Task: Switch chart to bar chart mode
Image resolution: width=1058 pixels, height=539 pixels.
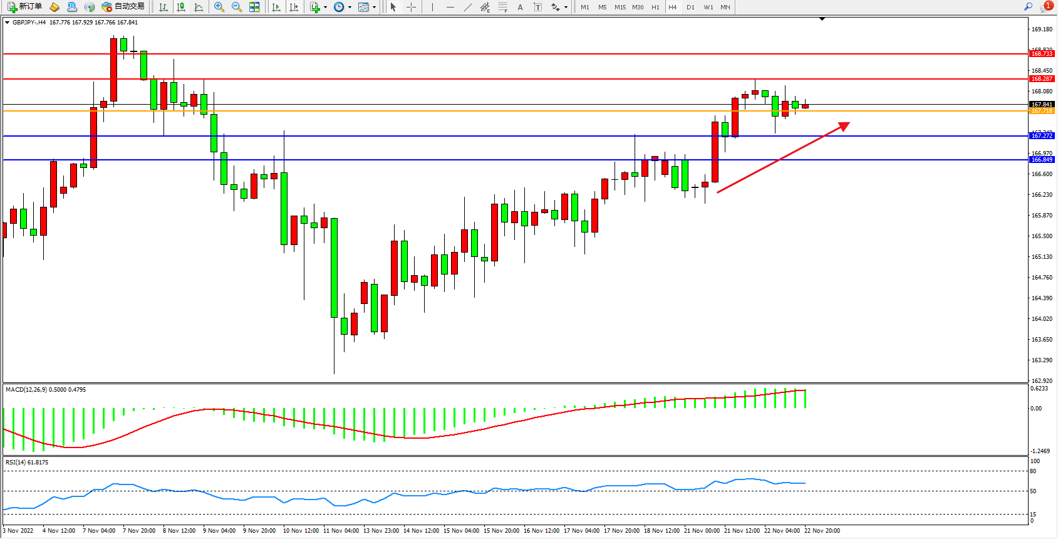Action: 163,7
